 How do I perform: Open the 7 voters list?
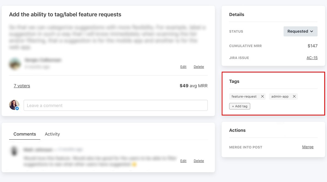pos(22,86)
